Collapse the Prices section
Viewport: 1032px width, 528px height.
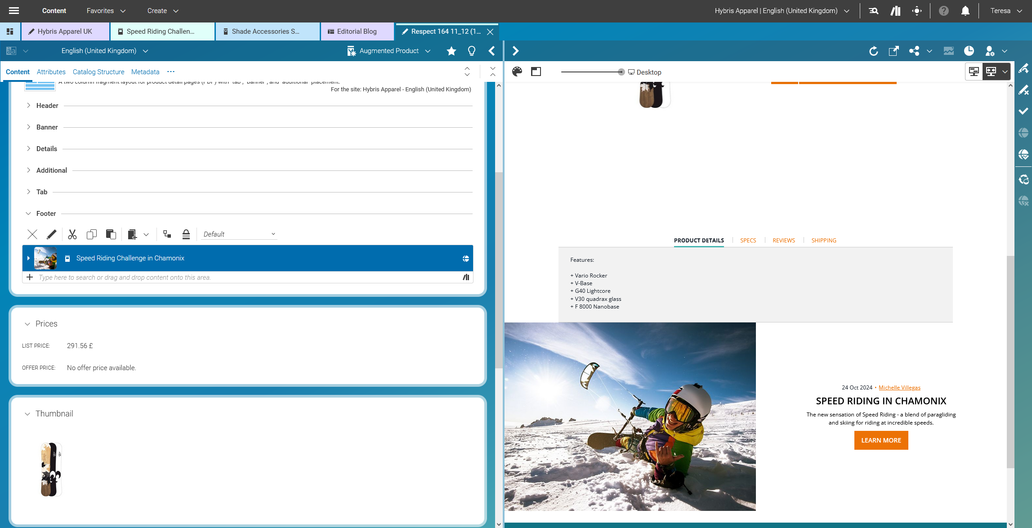click(27, 324)
